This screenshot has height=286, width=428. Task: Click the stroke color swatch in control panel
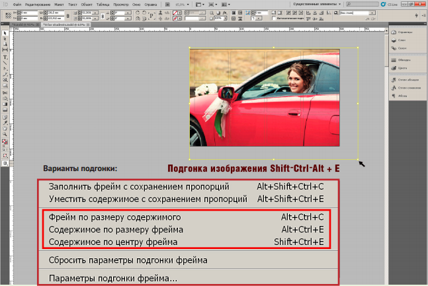(x=175, y=18)
